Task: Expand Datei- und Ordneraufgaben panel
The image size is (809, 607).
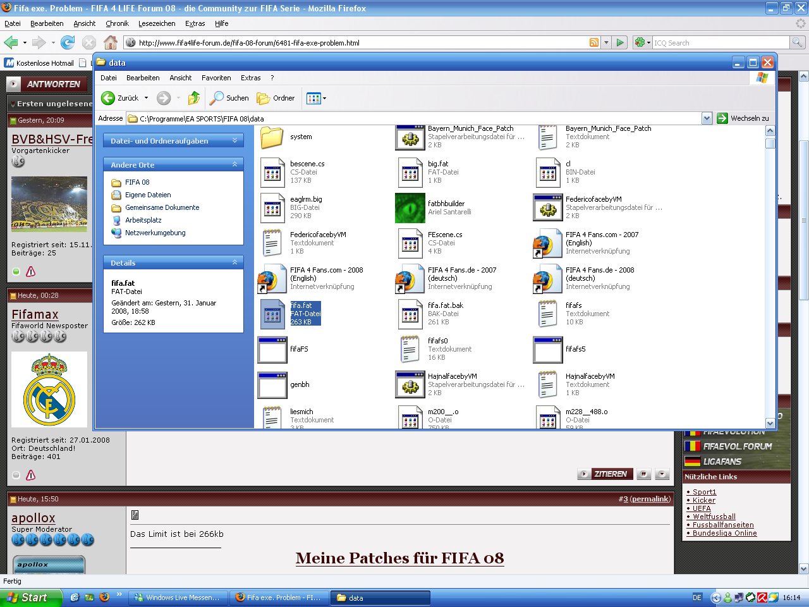Action: pyautogui.click(x=234, y=140)
